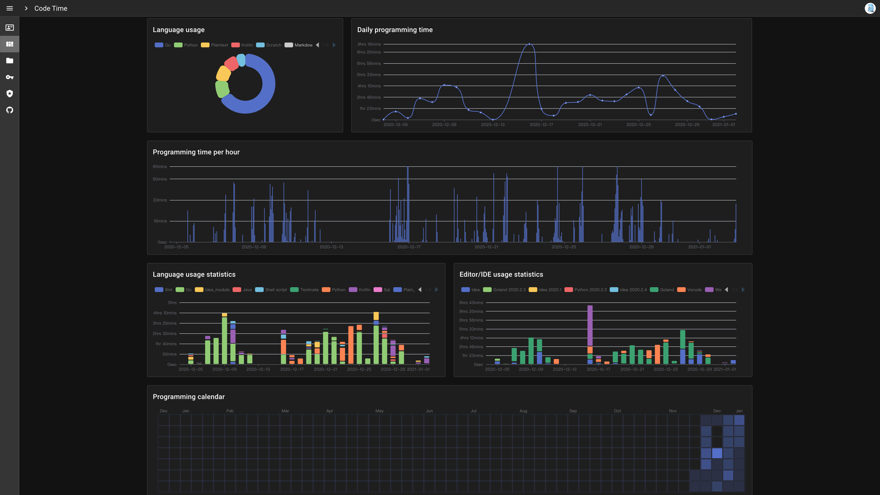Go to previous Language usage statistics legend page
880x495 pixels.
420,290
